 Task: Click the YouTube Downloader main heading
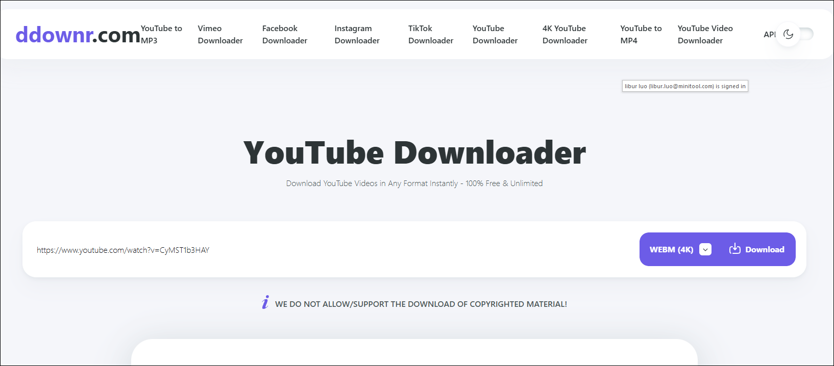pyautogui.click(x=414, y=153)
